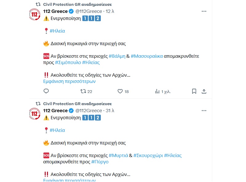246x182 pixels.
Task: Bookmark the first 112 Greece tweet
Action: click(x=194, y=91)
